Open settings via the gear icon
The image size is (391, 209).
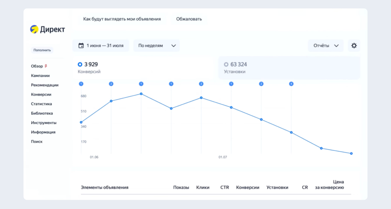(354, 46)
